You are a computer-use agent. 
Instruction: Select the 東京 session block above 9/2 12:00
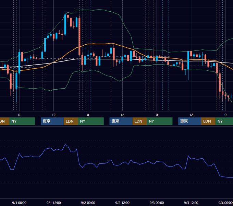click(121, 121)
